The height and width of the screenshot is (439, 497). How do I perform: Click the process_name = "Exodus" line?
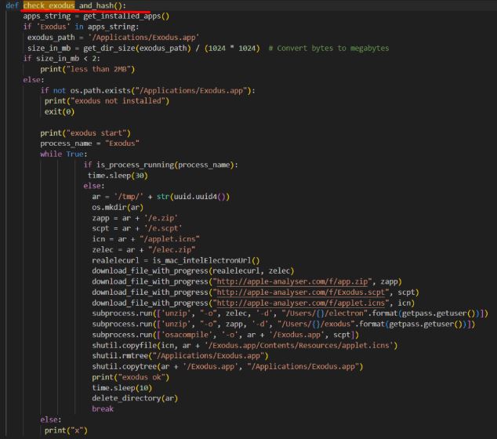point(89,143)
